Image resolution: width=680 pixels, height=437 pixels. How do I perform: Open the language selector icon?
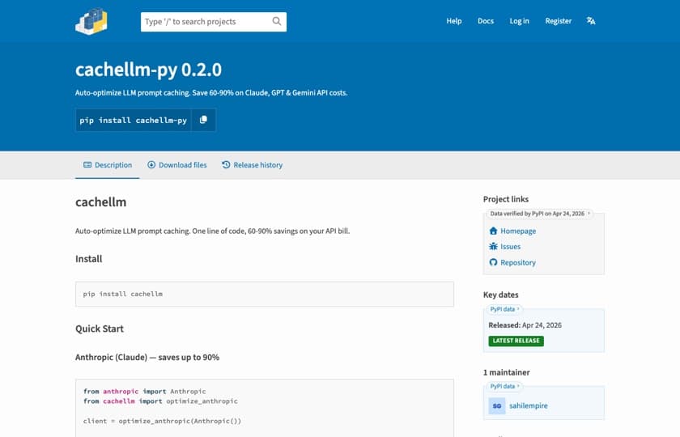(591, 21)
